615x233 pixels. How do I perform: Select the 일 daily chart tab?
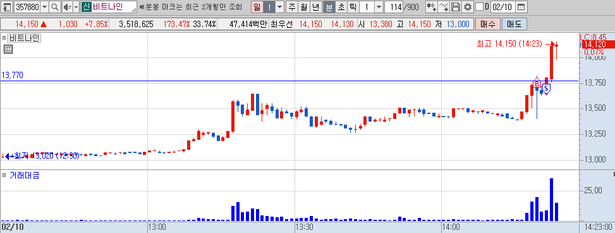pos(257,7)
